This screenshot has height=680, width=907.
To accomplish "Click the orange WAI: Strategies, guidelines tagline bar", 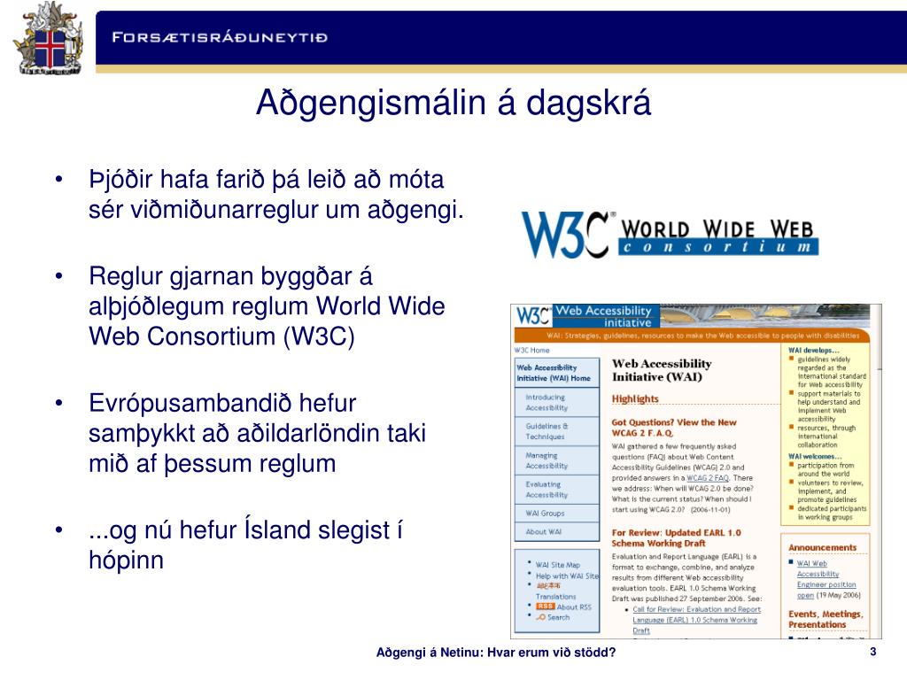I will coord(693,336).
